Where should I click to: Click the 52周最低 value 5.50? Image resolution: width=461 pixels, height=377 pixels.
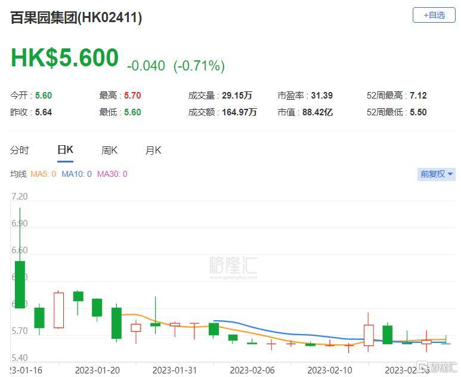[x=418, y=112]
